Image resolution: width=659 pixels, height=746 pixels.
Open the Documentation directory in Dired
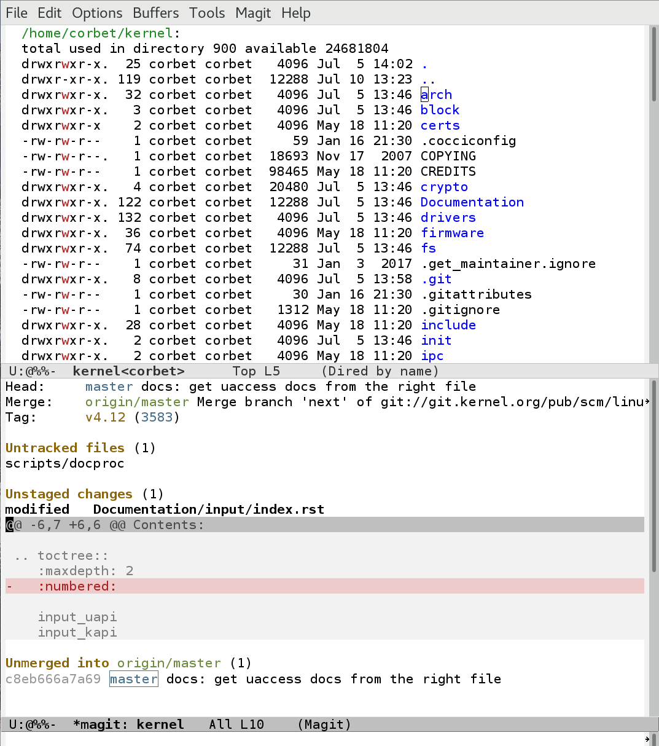(x=472, y=202)
